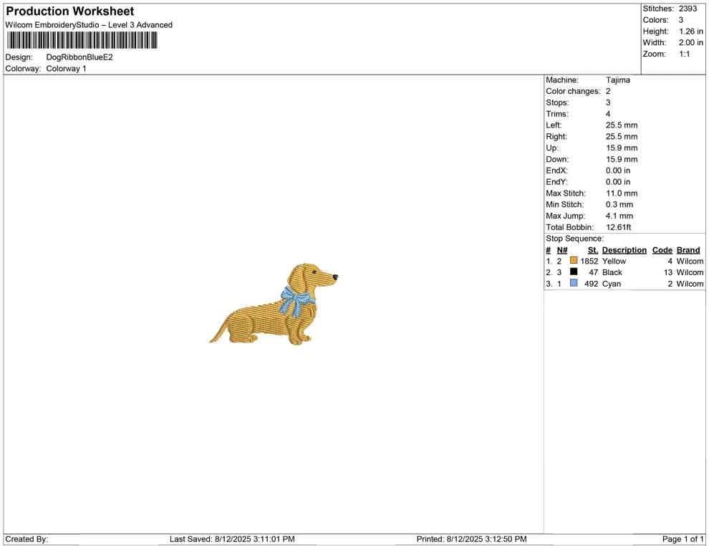Image resolution: width=709 pixels, height=546 pixels.
Task: Click the Cyan thread color swatch
Action: point(573,283)
